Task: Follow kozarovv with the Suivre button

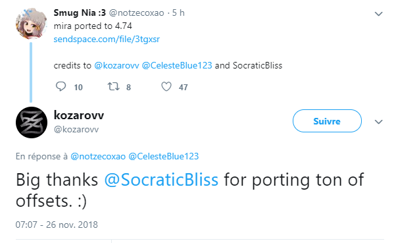Action: [327, 121]
